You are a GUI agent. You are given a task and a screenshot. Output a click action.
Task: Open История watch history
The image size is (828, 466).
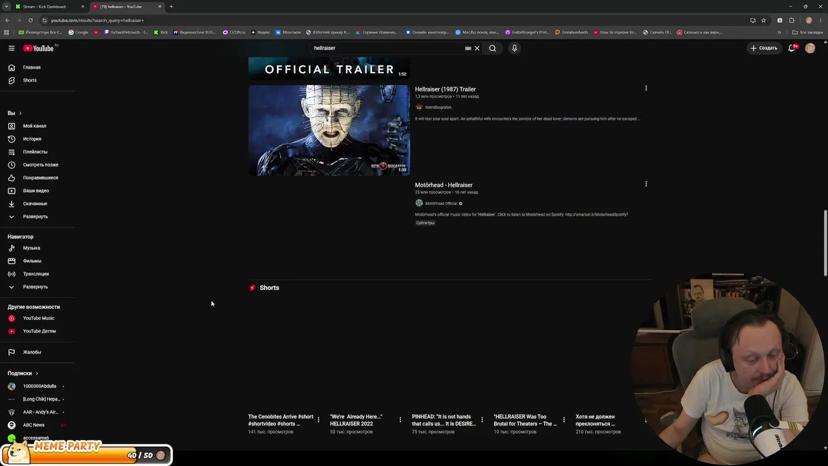[x=32, y=139]
